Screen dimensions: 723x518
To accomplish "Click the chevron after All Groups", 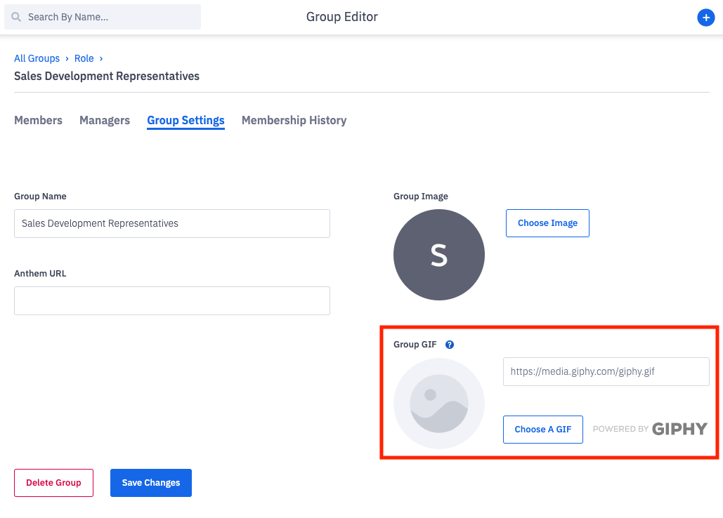I will click(67, 58).
